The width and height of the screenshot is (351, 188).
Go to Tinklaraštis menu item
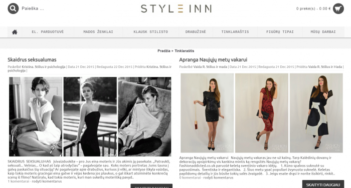click(x=235, y=32)
